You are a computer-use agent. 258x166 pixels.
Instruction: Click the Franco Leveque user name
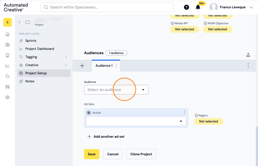pos(233,7)
